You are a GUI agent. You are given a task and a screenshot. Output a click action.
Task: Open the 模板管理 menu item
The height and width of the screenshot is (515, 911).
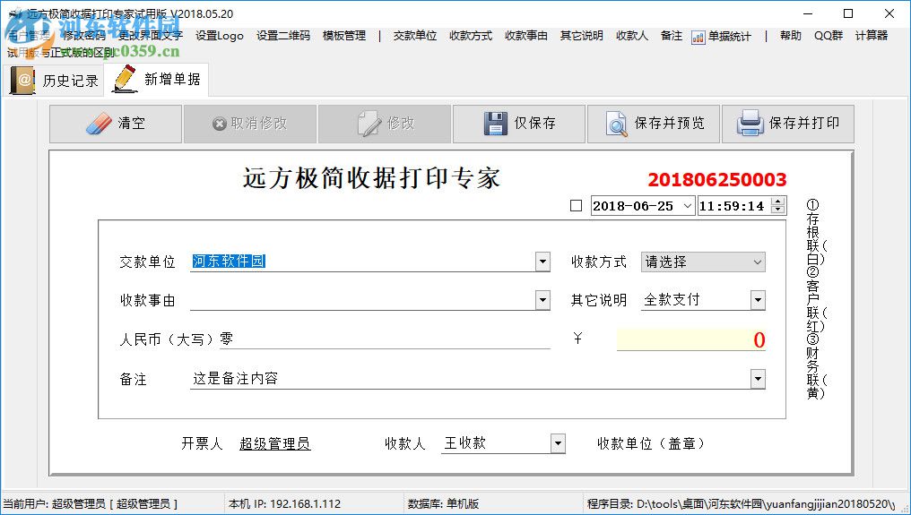point(344,36)
